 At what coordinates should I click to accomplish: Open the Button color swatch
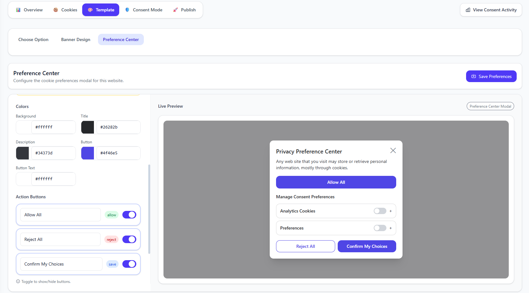pyautogui.click(x=88, y=153)
